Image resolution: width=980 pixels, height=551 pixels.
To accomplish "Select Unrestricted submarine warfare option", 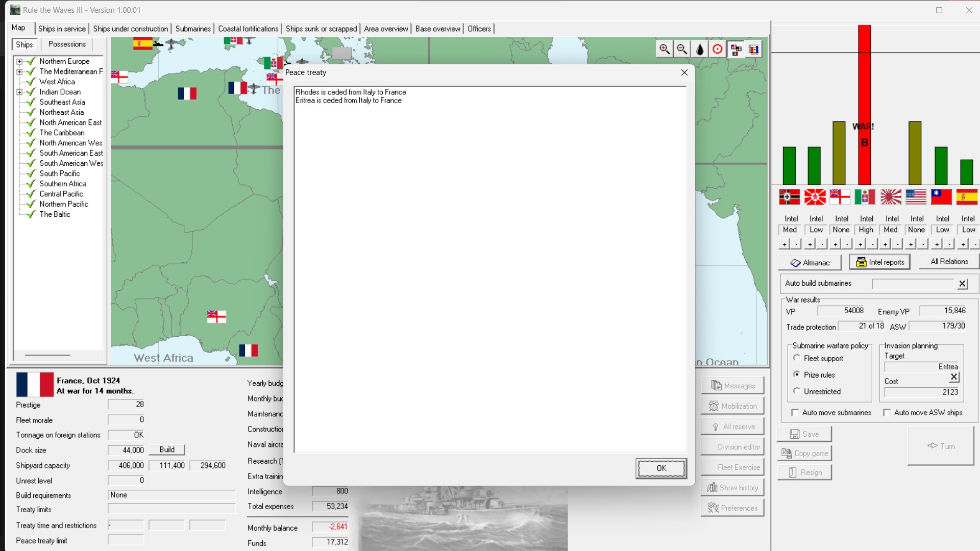I will point(797,391).
